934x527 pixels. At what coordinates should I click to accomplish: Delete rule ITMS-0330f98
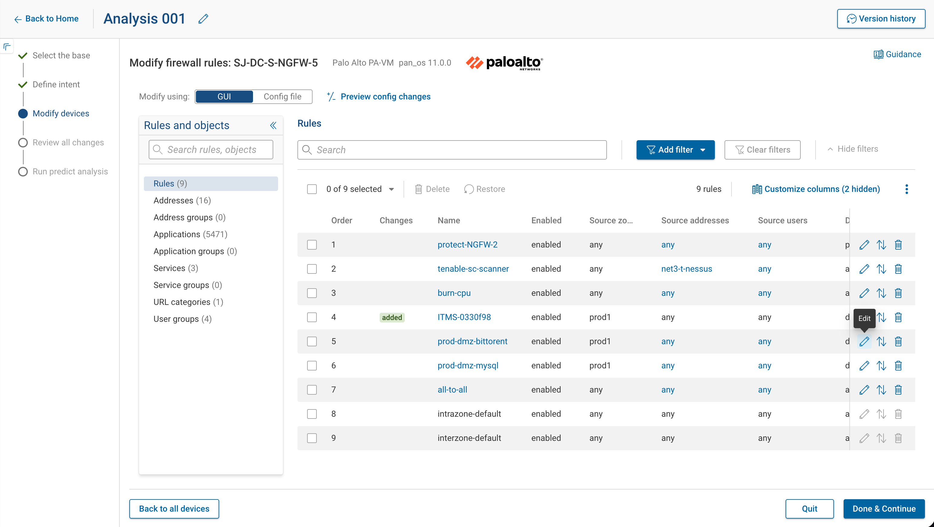(898, 317)
